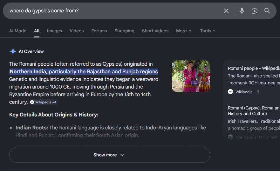Screen dimensions: 280x171
Task: Open search by image camera icon
Action: (x=255, y=11)
